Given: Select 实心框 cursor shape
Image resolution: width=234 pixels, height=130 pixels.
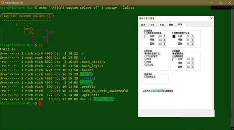Looking at the screenshot, I should click(145, 65).
